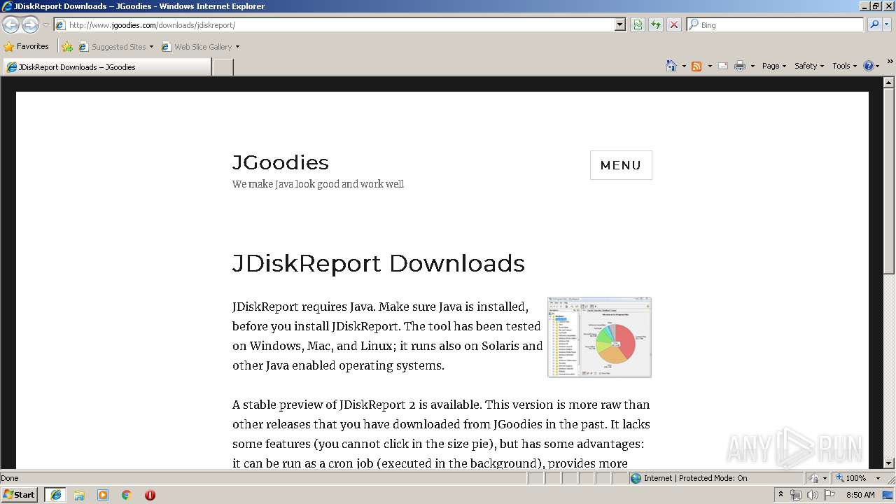The image size is (896, 504).
Task: Click the RSS feeds icon
Action: coord(696,66)
